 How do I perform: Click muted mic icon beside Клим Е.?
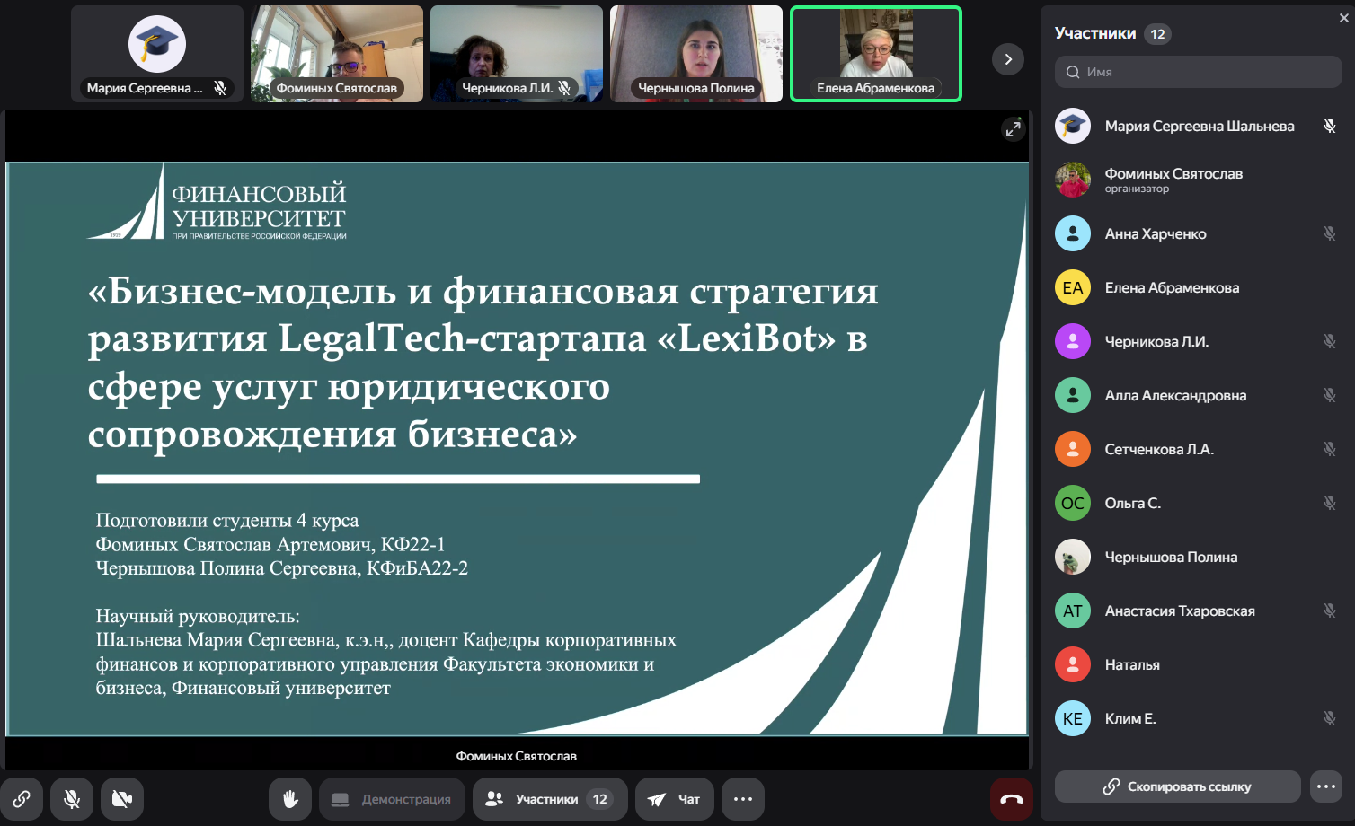pos(1329,718)
